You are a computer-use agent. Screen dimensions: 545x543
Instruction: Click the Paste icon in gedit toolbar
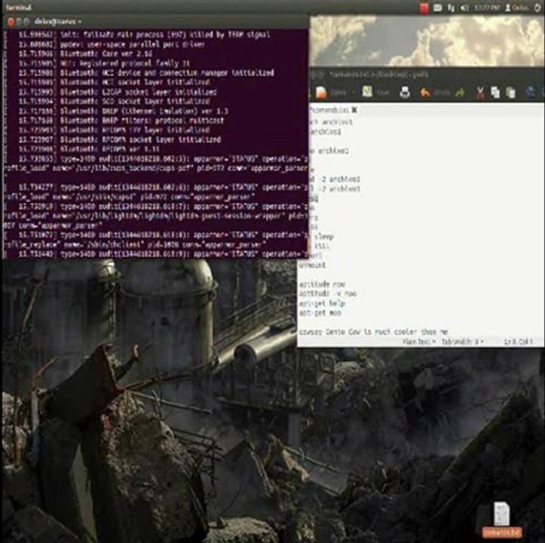pos(510,93)
